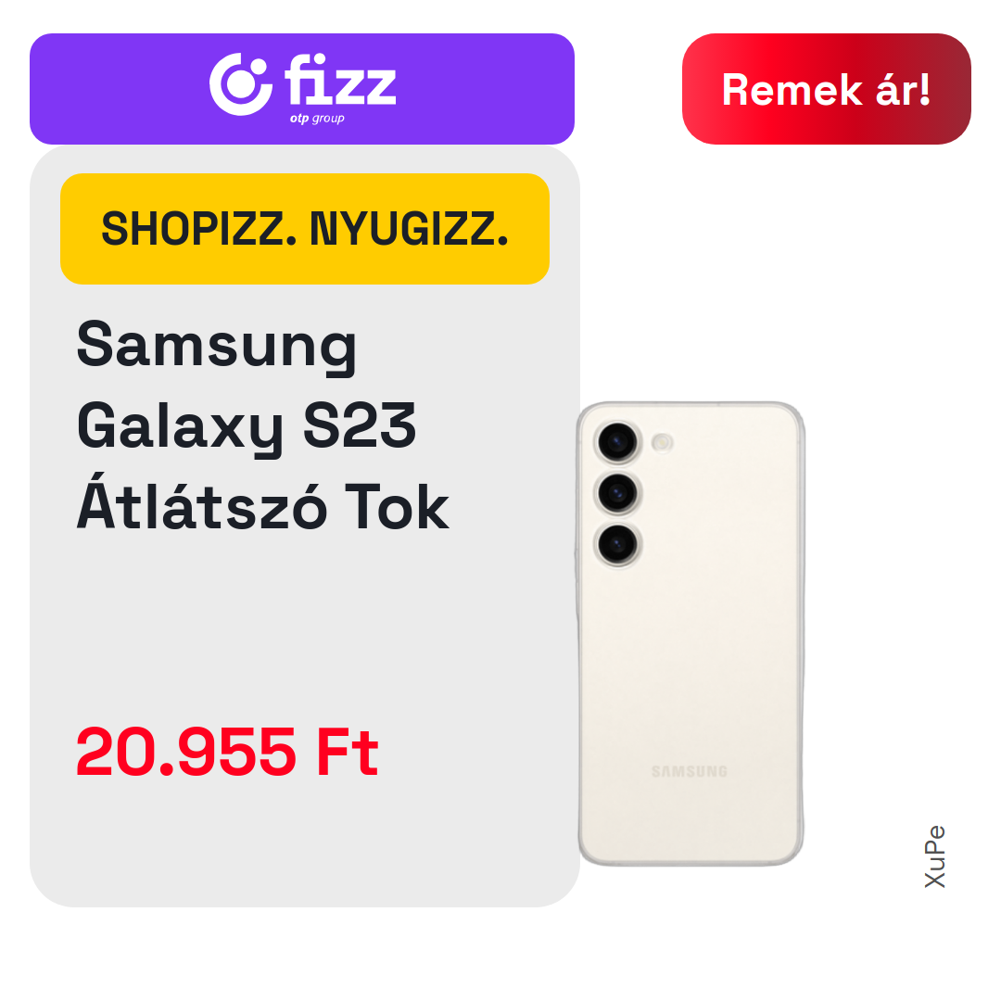Viewport: 1001px width, 1001px height.
Task: Click the 20.955 Ft price
Action: (227, 752)
